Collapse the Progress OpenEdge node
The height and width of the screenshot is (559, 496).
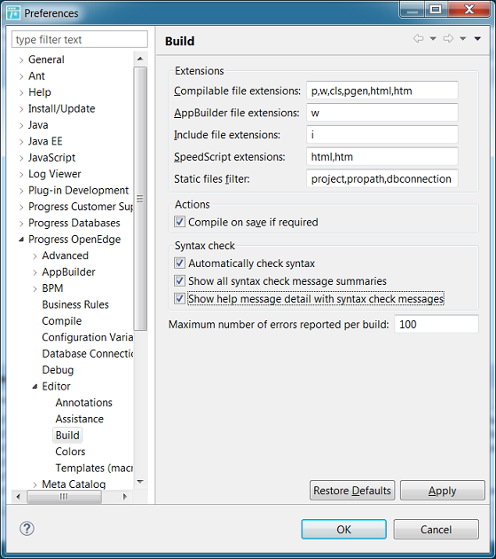coord(21,240)
